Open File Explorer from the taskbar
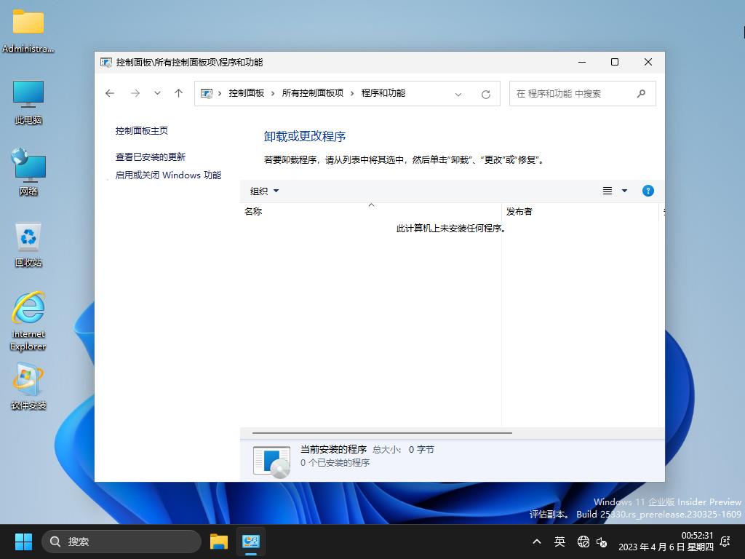 pos(218,542)
